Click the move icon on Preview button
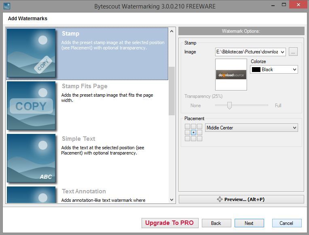The image size is (309, 235). pos(220,199)
